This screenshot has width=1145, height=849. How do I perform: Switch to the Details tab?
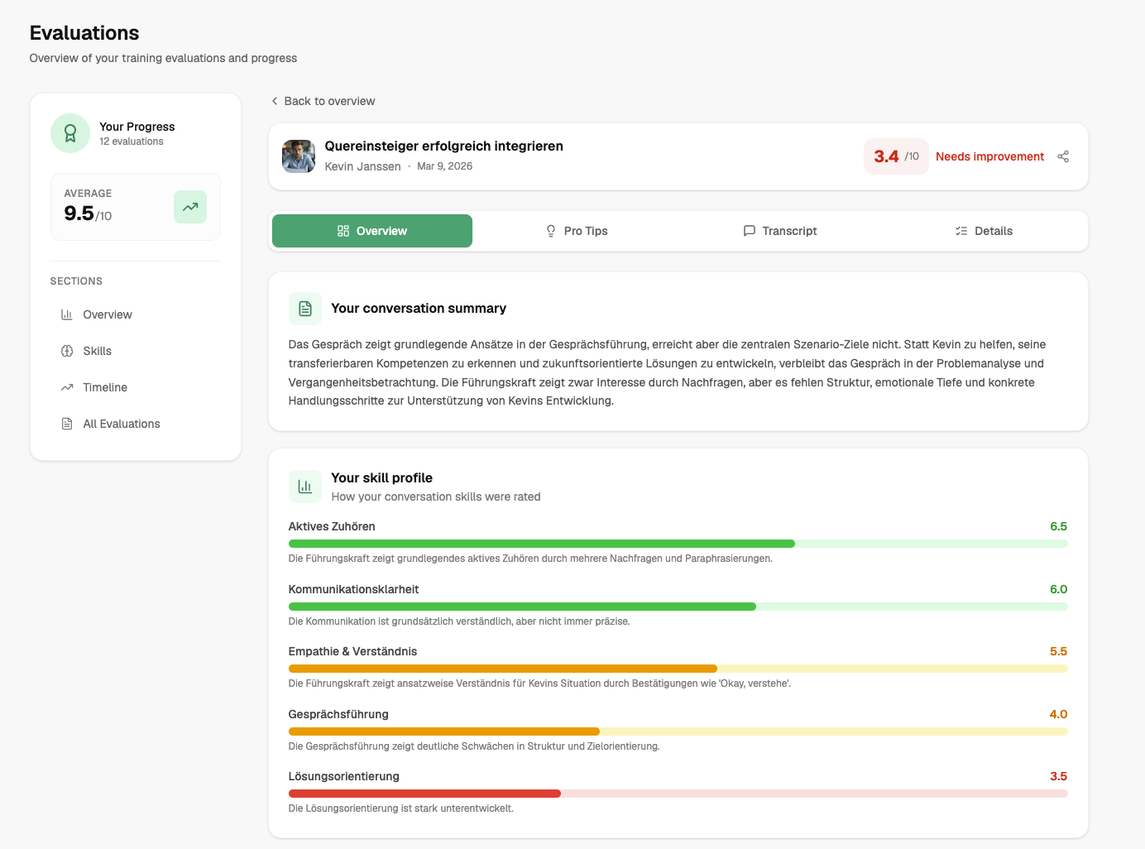click(984, 231)
